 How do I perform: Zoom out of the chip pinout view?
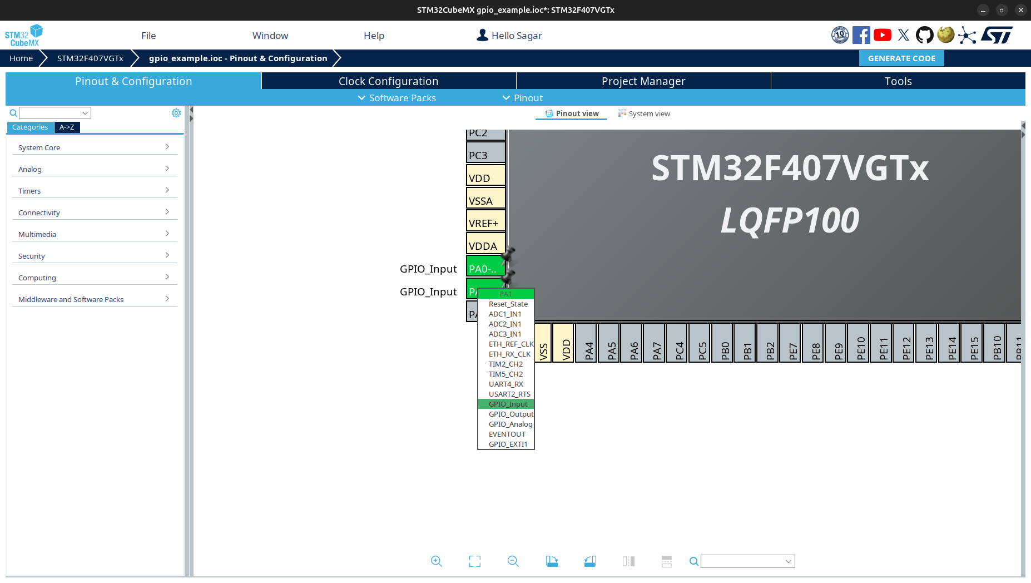point(513,561)
